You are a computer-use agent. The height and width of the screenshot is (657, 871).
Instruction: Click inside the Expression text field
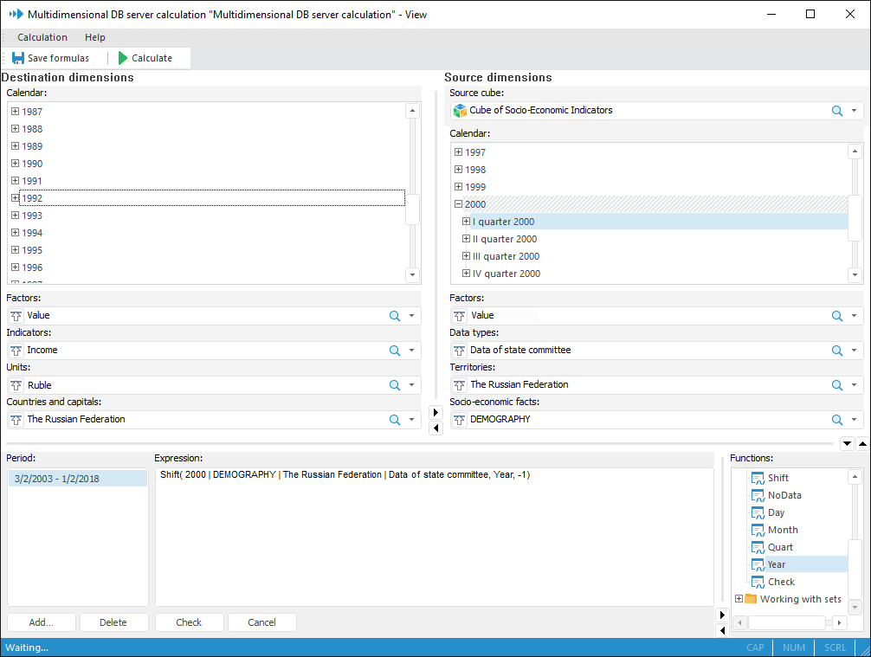(x=433, y=537)
